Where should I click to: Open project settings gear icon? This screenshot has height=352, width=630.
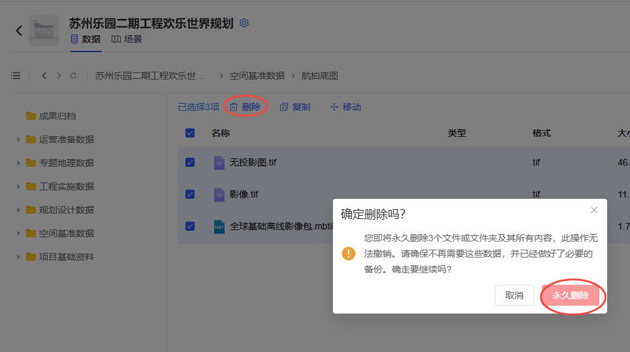(244, 23)
